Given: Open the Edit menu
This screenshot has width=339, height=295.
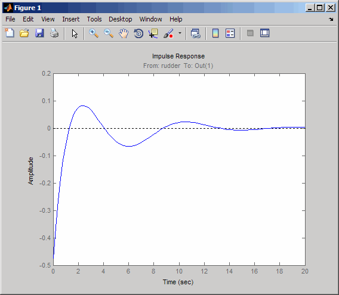Looking at the screenshot, I should tap(28, 19).
